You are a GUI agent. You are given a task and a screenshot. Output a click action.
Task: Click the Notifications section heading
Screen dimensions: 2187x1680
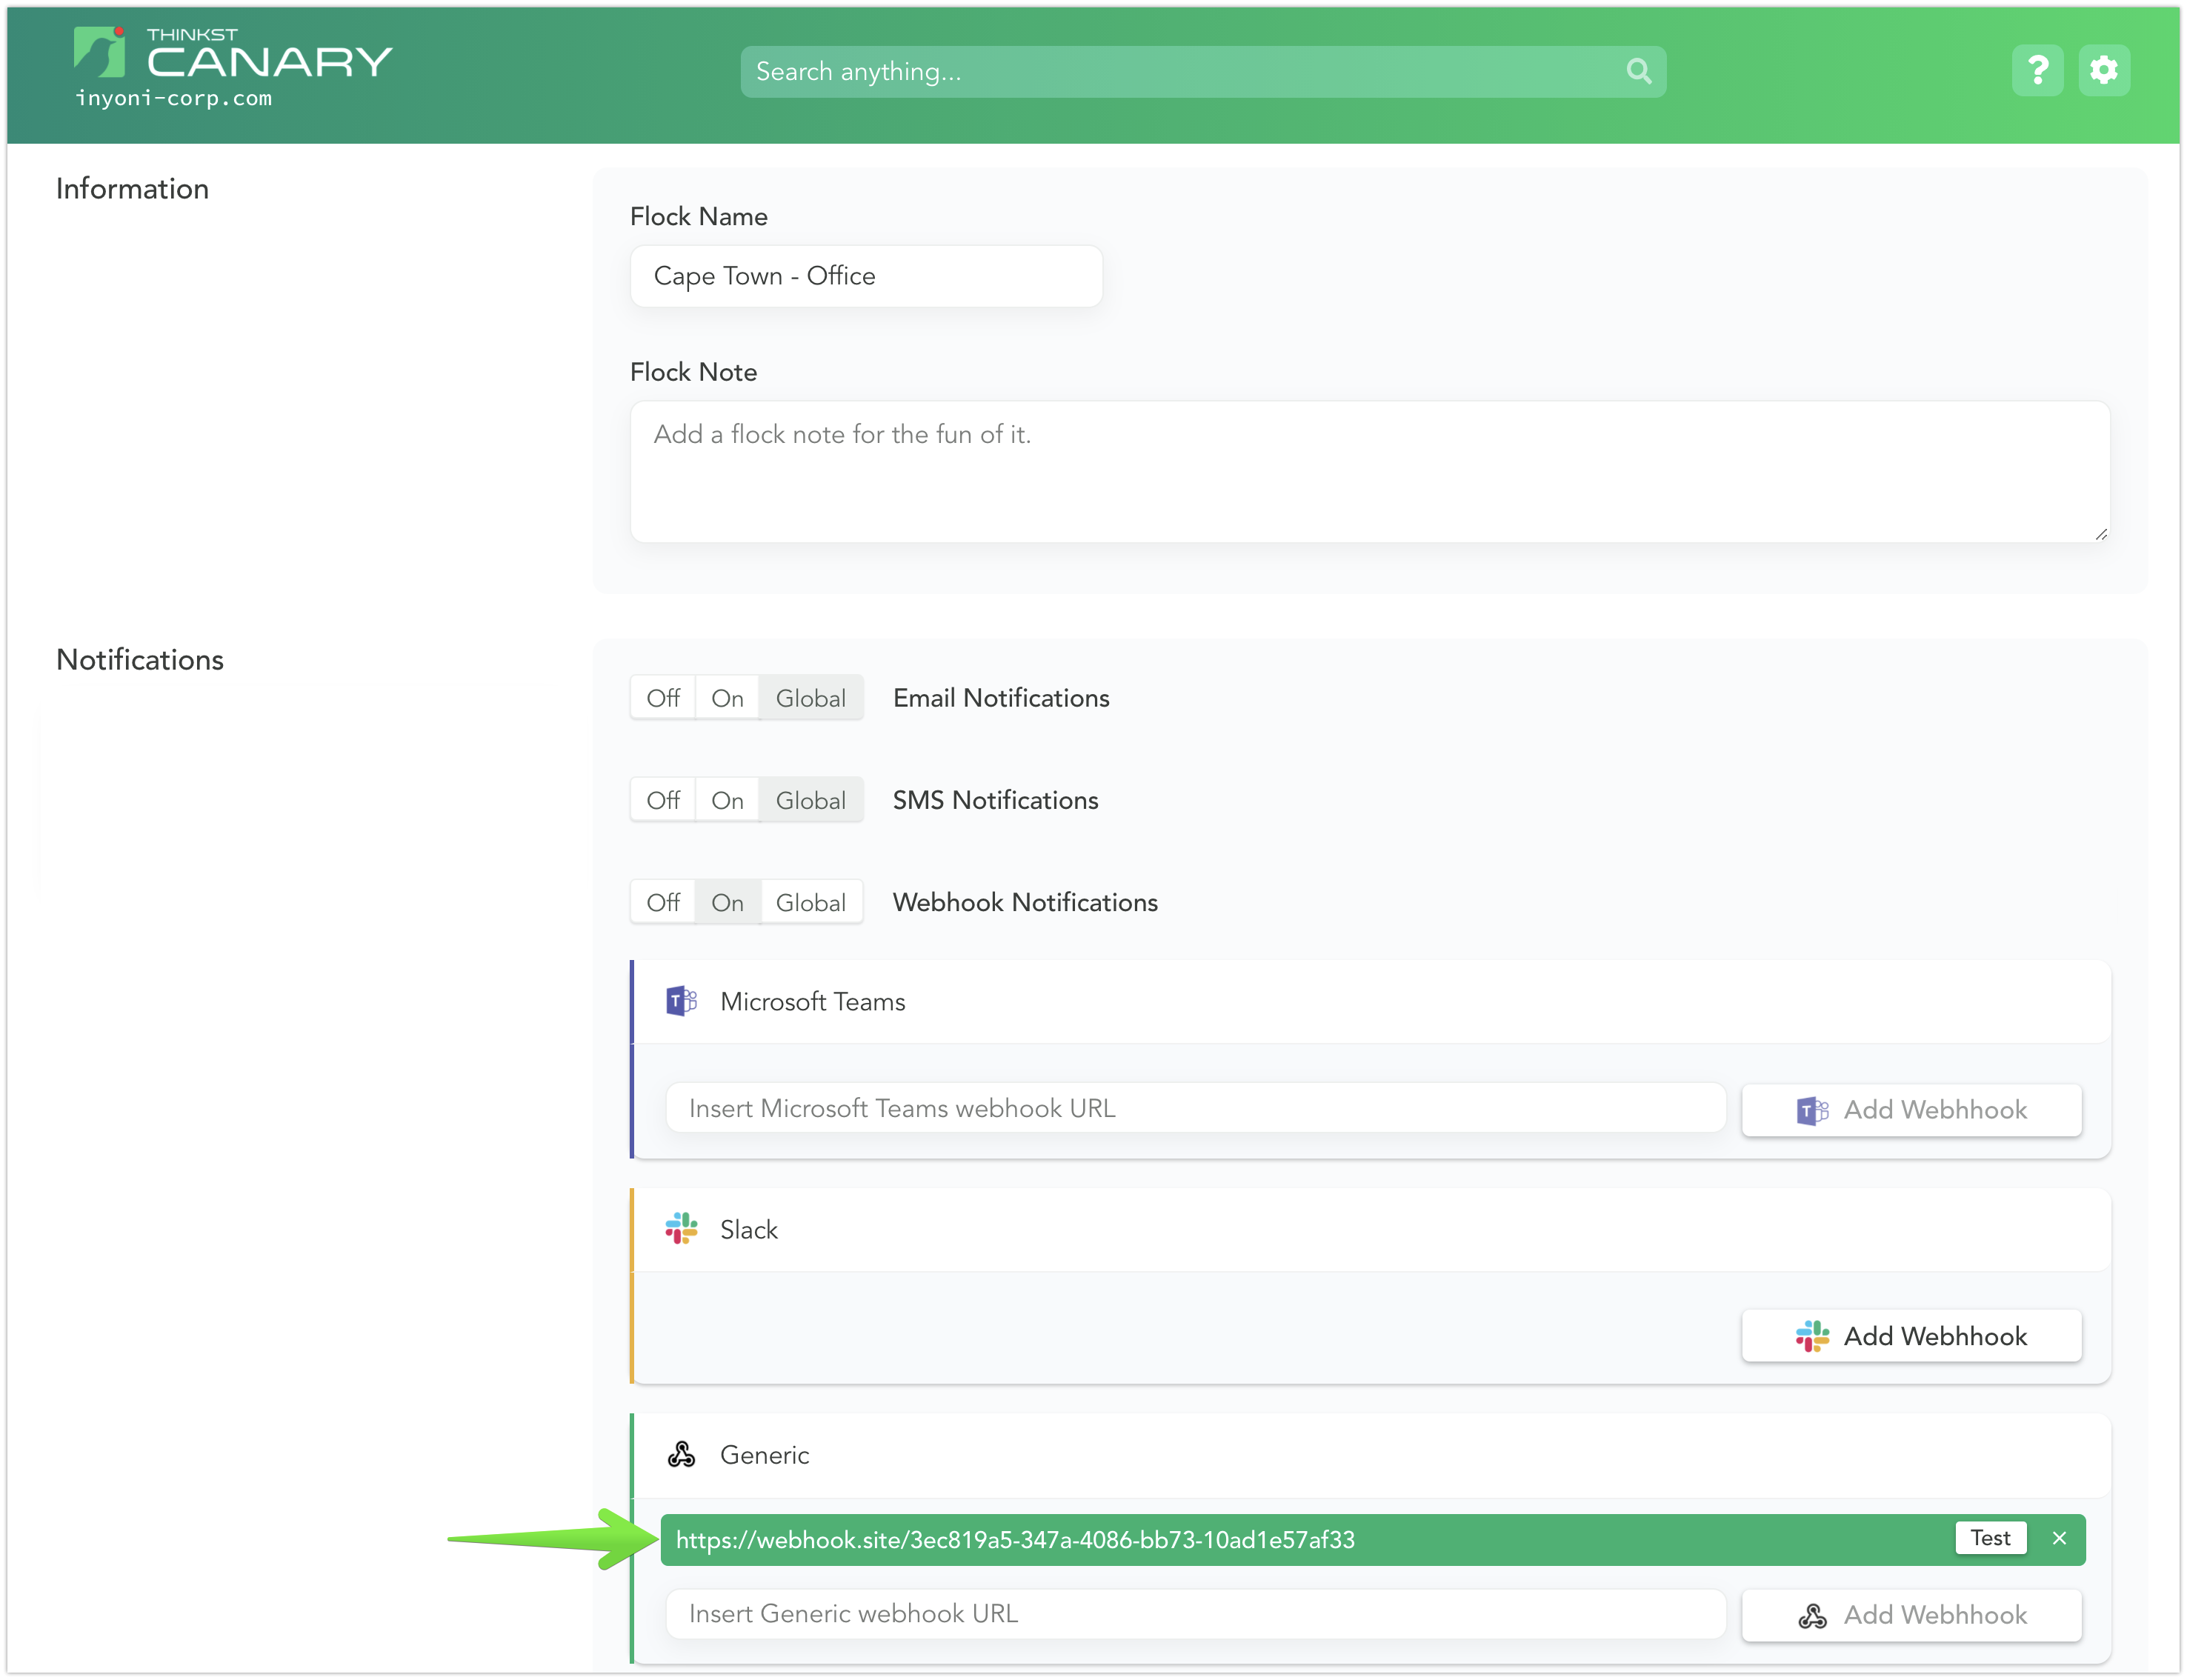tap(140, 660)
